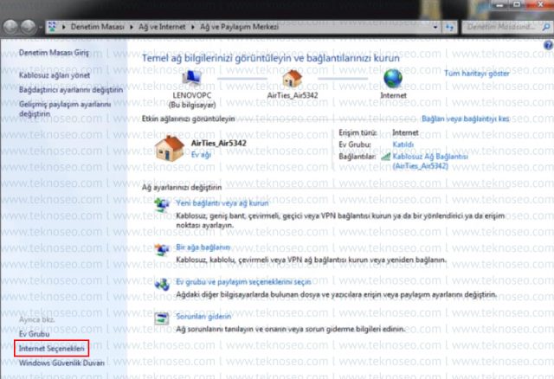Click the Yeni bağlantı veya ağ kurun icon
554x379 pixels.
point(162,205)
